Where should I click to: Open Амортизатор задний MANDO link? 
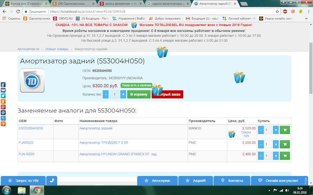tap(96, 128)
